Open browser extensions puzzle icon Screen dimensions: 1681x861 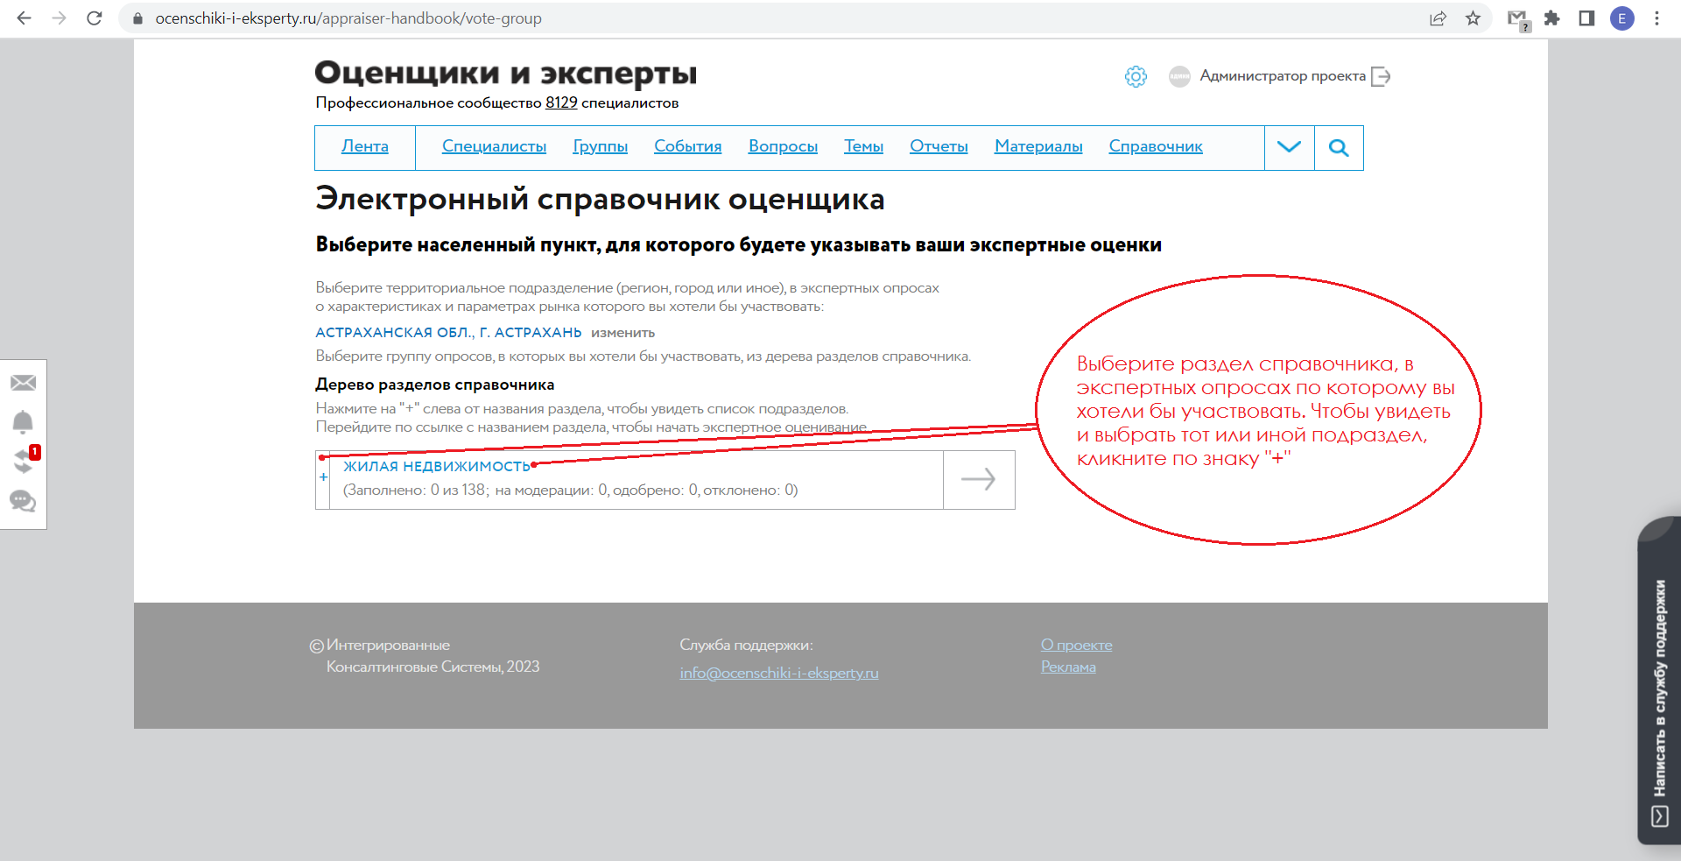1551,18
